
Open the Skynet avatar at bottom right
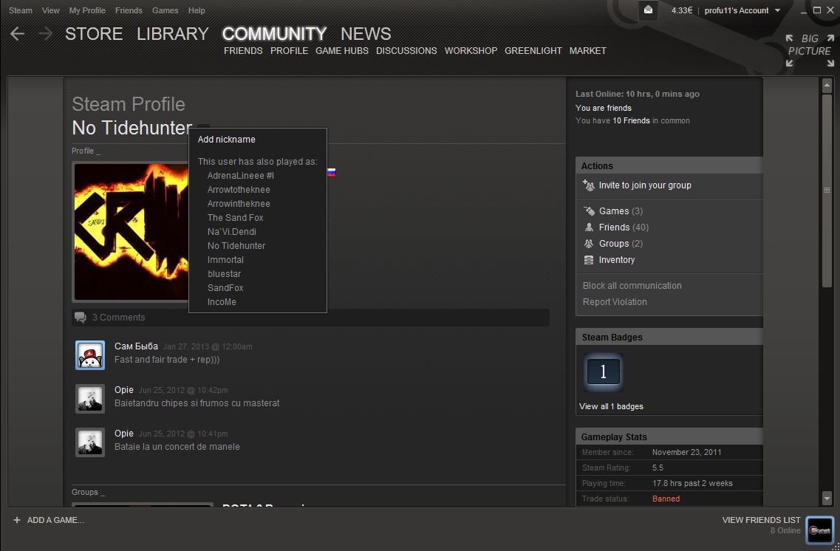(x=820, y=530)
